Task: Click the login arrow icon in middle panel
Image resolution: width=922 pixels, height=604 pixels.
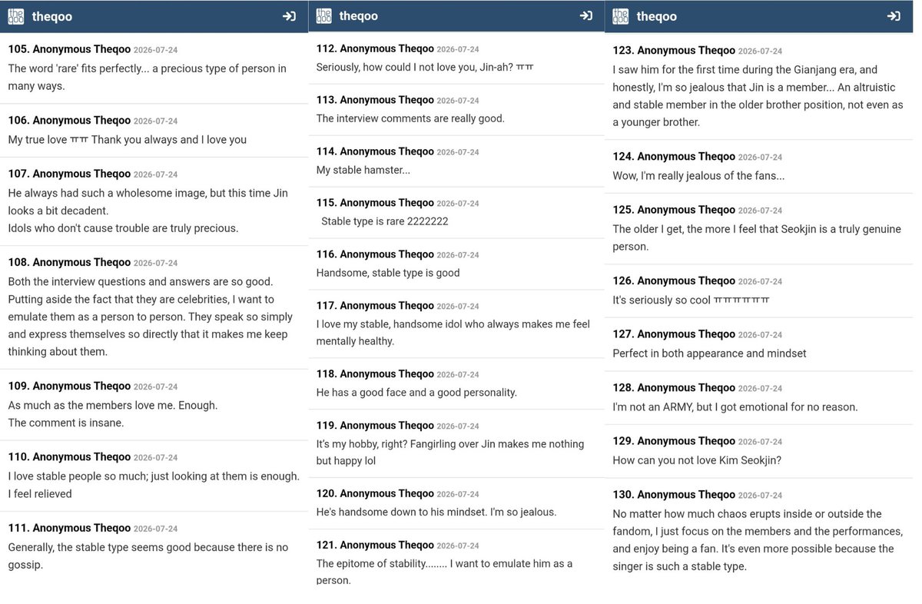Action: pos(586,16)
